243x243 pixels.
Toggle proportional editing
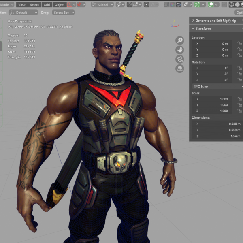146,5
